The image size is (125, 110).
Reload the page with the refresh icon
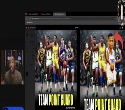point(30,18)
